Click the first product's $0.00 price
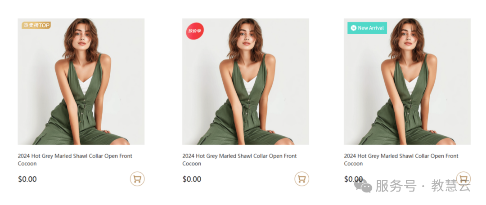 [27, 179]
